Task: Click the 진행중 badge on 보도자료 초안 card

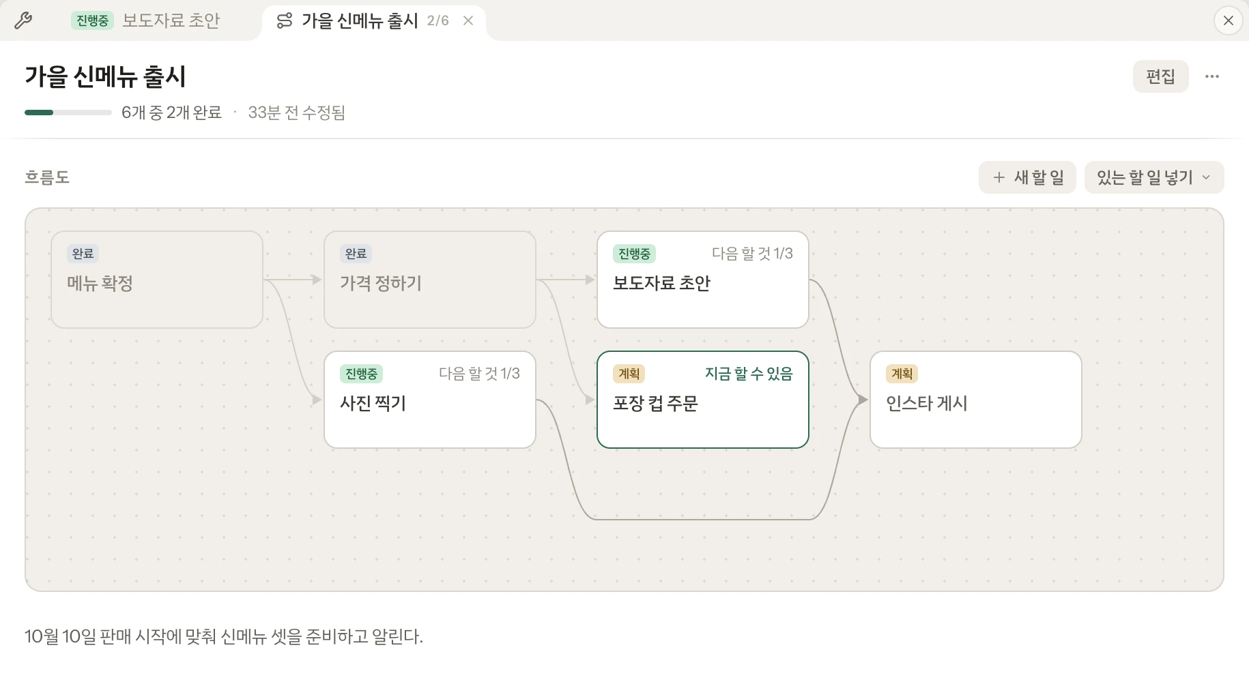Action: point(634,254)
